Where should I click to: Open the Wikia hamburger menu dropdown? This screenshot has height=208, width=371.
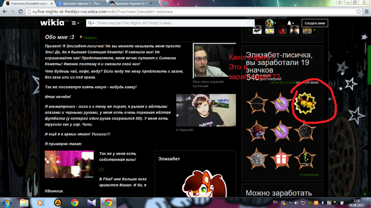point(75,23)
